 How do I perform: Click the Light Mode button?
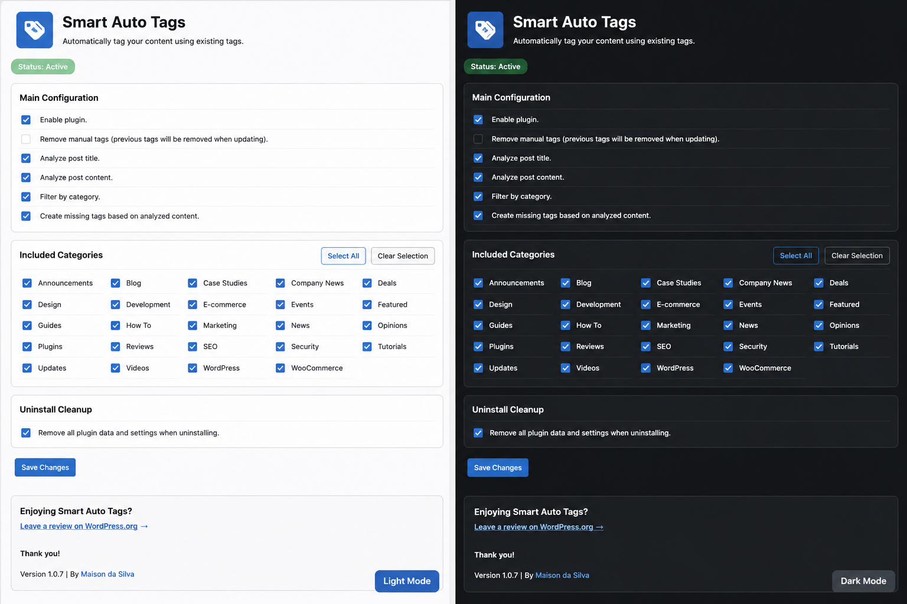(407, 581)
